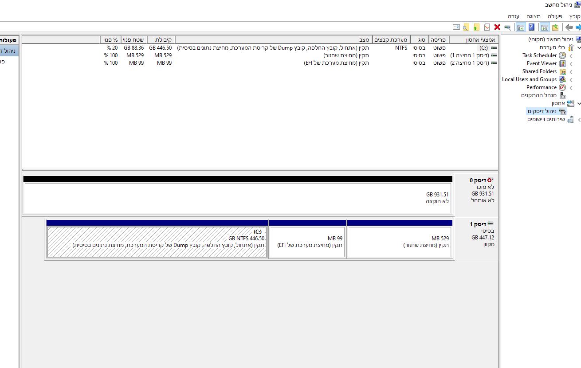Sort by the מערכת קבצים column header

tap(392, 40)
